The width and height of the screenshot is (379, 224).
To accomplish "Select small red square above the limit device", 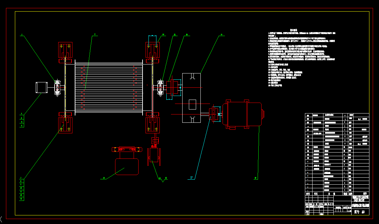I will pyautogui.click(x=155, y=141).
